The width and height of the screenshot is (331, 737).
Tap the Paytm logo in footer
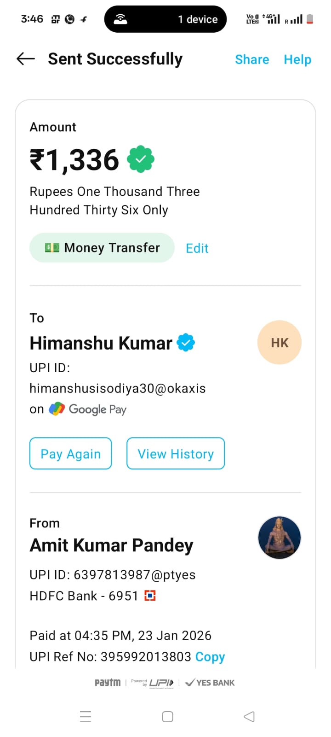[108, 683]
